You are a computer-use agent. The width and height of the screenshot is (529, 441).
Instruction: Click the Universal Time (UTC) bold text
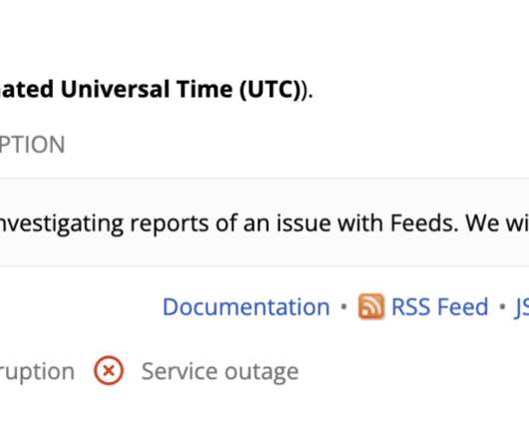[181, 90]
